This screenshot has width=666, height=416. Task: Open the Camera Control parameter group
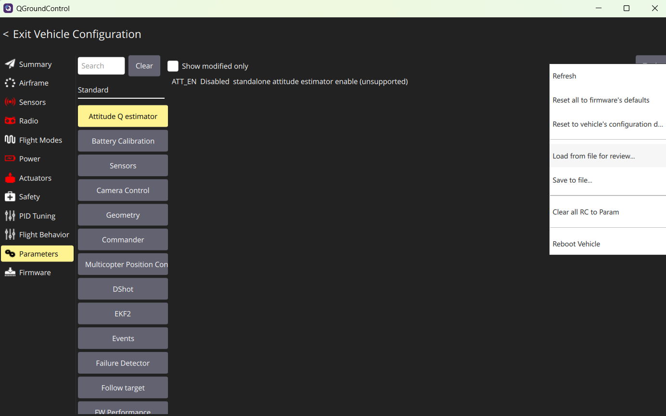pos(123,190)
